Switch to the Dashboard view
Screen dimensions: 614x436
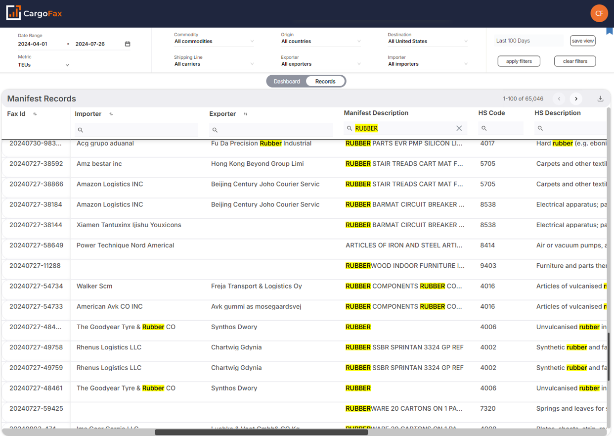click(287, 81)
